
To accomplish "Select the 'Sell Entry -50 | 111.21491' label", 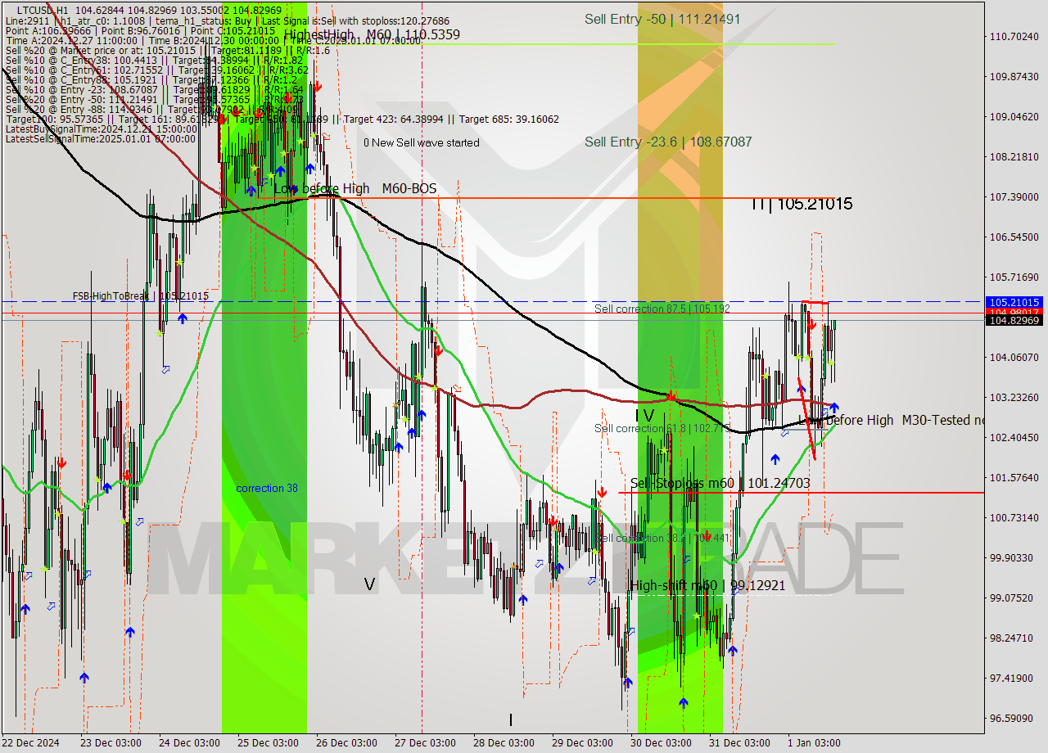I will point(662,19).
